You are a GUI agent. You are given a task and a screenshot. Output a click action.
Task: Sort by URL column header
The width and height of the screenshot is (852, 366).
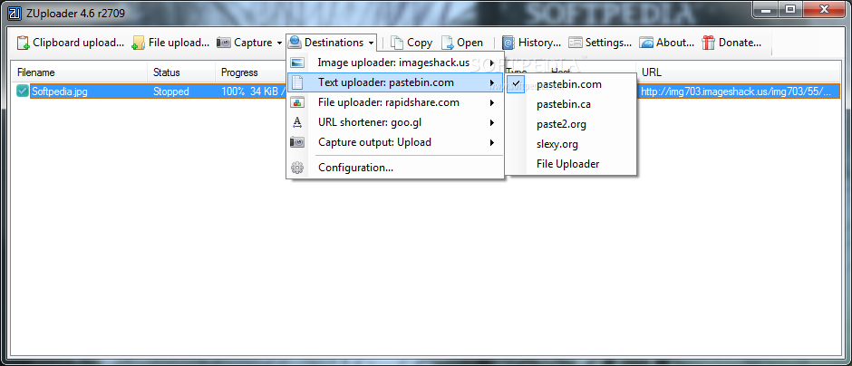pos(739,72)
